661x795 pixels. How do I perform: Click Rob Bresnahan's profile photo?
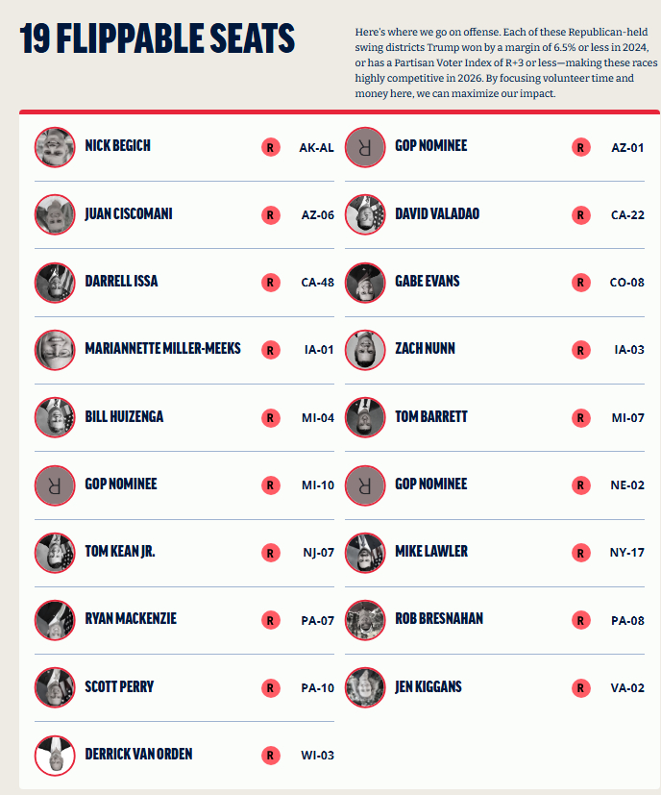tap(365, 620)
